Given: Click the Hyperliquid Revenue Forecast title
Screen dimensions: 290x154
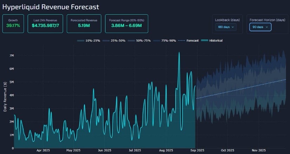Looking at the screenshot, I should point(51,7).
